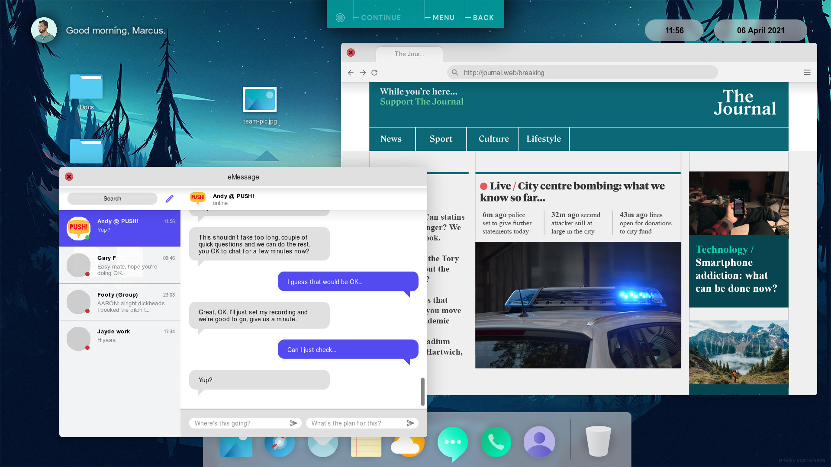The width and height of the screenshot is (831, 467).
Task: Click MENU in the top game bar
Action: coord(444,17)
